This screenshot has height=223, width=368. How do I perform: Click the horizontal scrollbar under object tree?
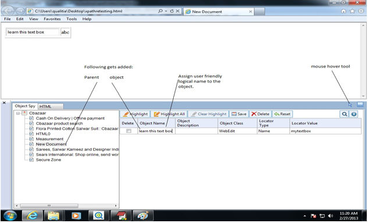66,206
